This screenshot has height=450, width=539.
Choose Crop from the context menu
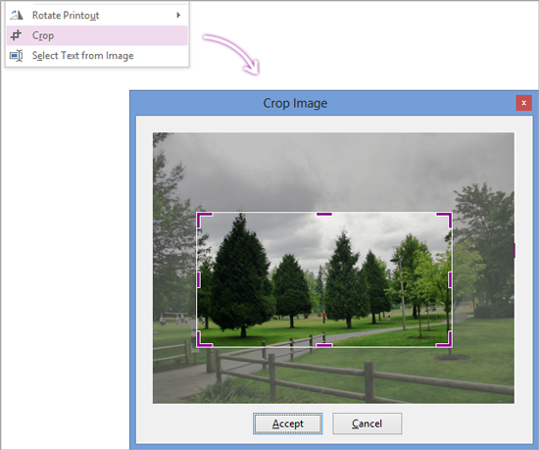click(x=97, y=35)
